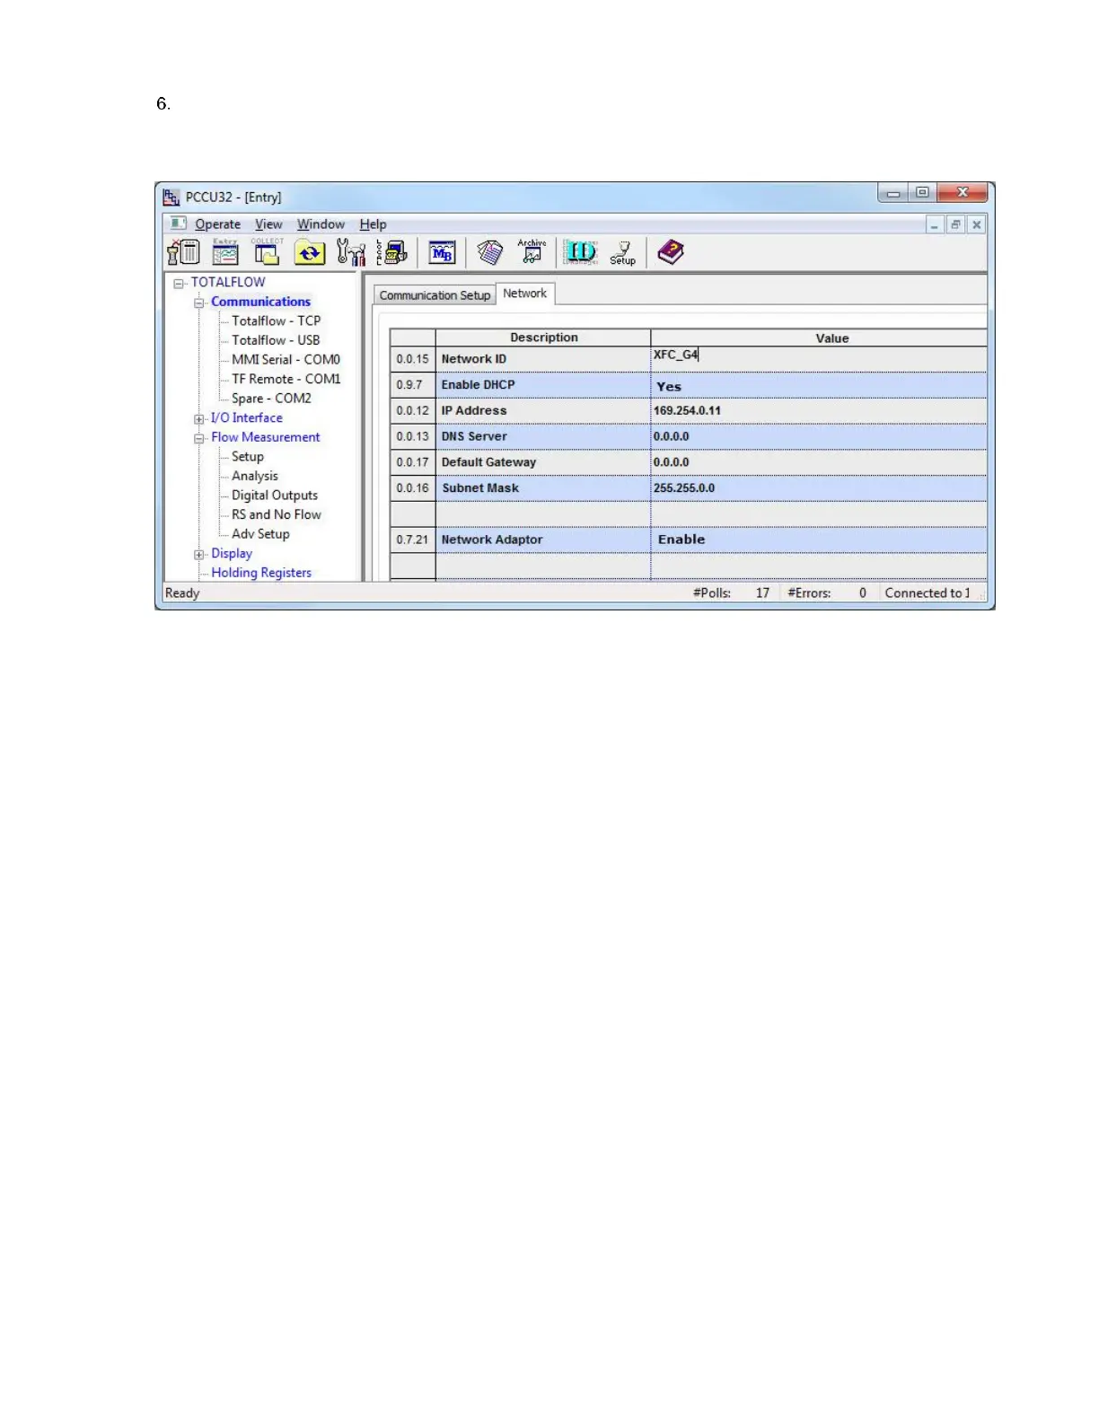Image resolution: width=1099 pixels, height=1422 pixels.
Task: Click the Description column header
Action: point(543,338)
